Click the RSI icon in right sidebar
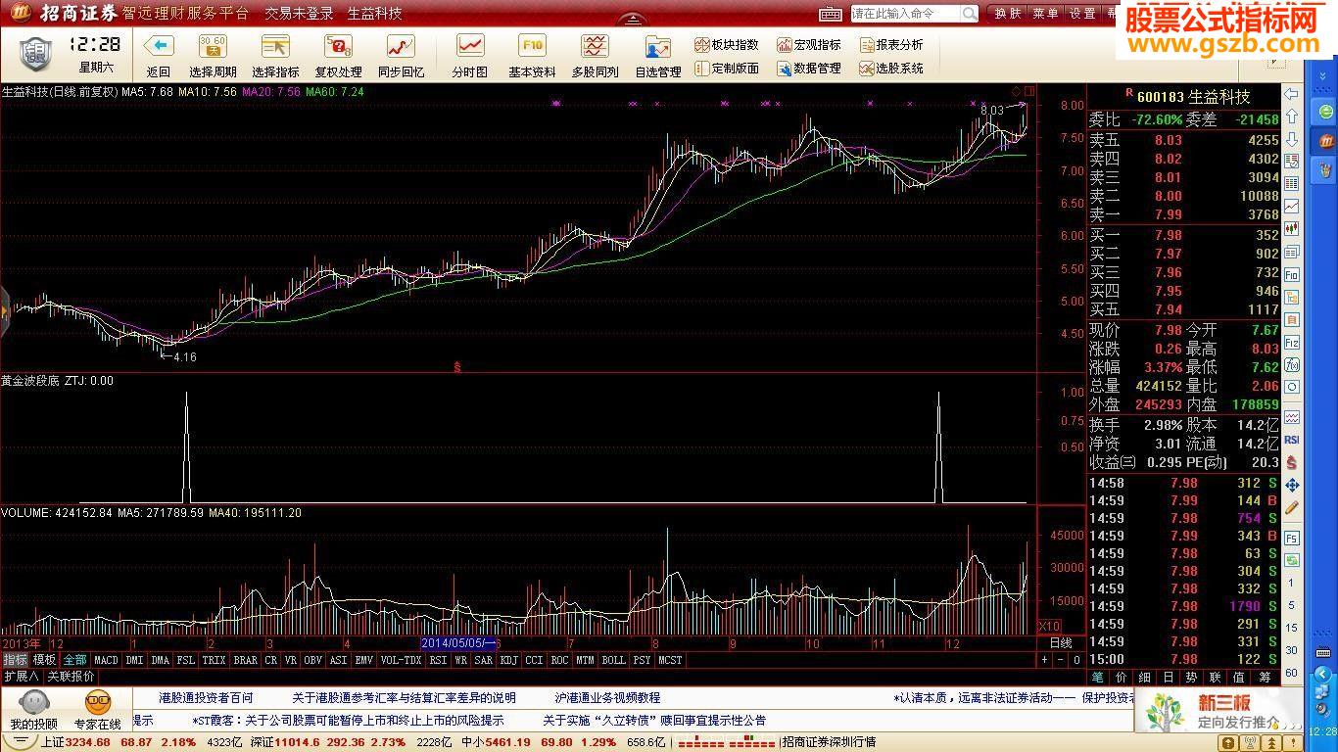Screen dimensions: 1338x752 1292,440
